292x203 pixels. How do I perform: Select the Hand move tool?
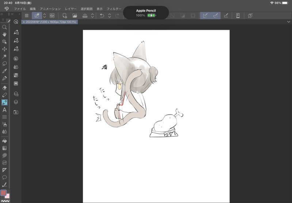point(4,34)
